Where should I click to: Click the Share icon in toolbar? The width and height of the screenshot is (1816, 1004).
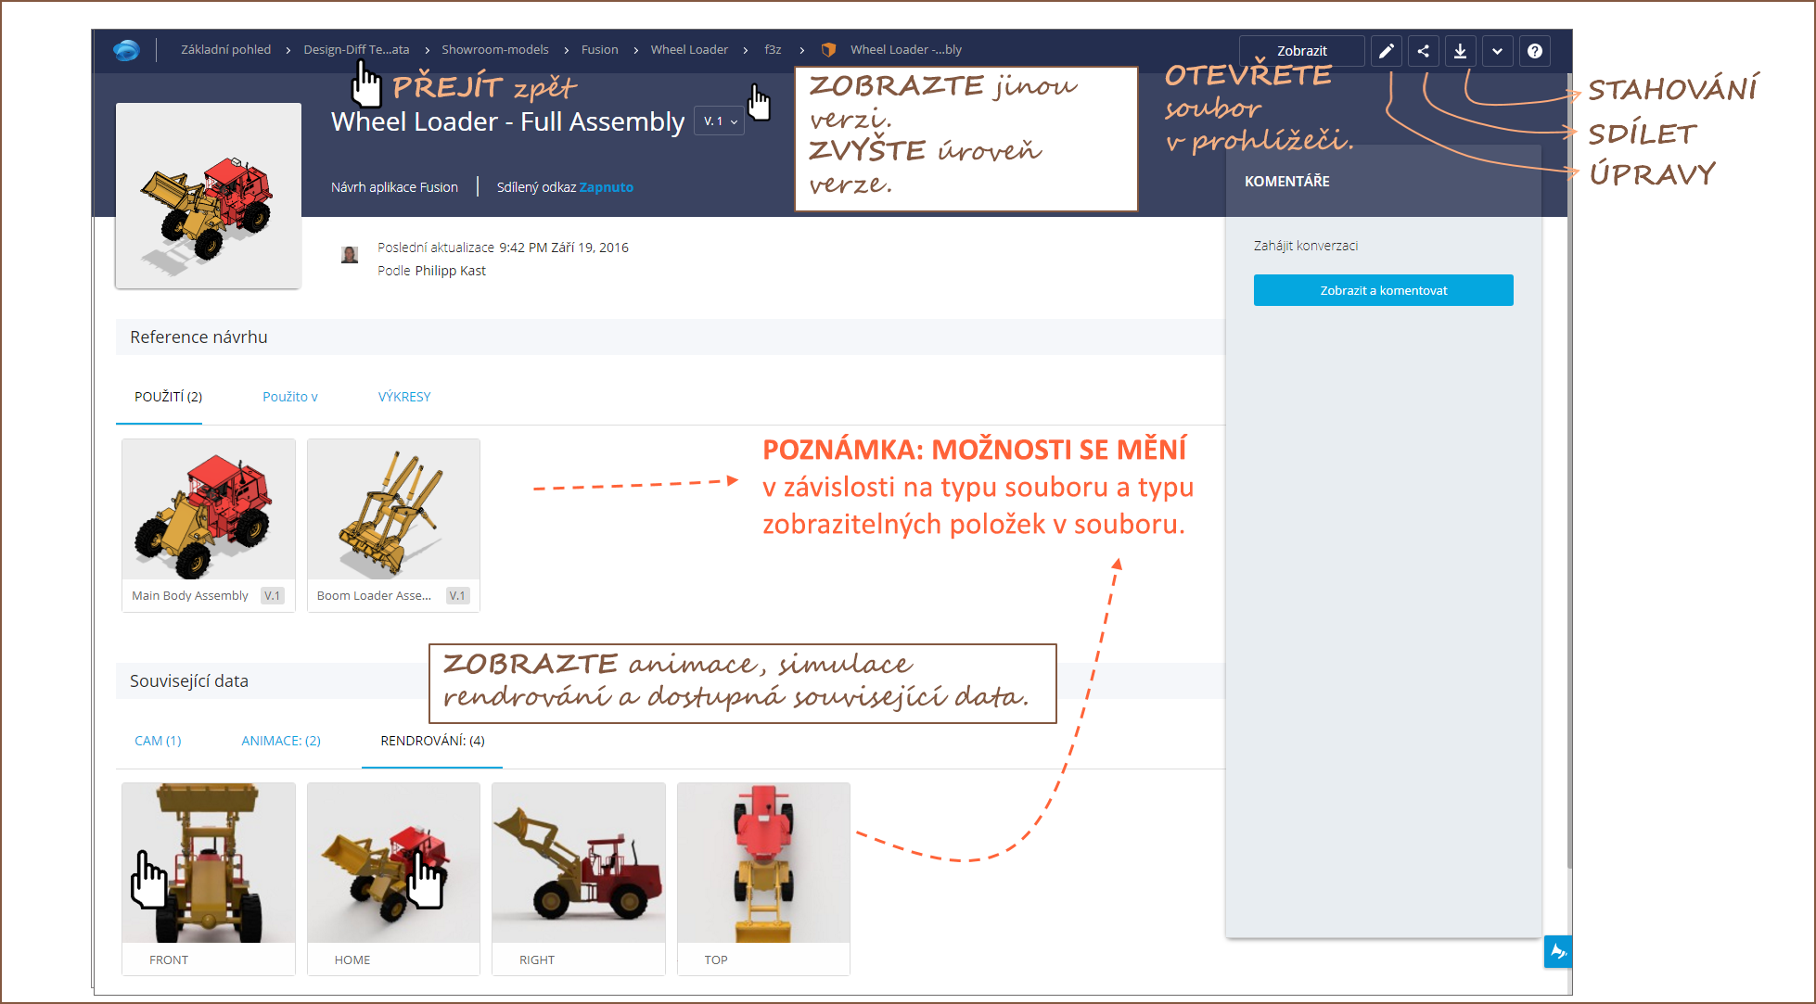point(1423,51)
